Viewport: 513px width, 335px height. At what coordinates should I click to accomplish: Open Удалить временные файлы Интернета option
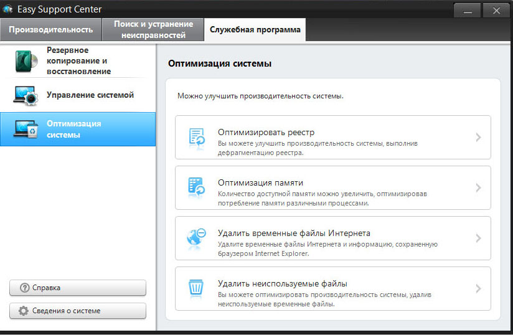(x=332, y=238)
